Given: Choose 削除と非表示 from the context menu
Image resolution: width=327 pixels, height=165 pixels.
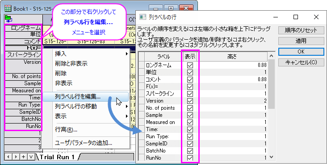Looking at the screenshot, I should coord(85,63).
